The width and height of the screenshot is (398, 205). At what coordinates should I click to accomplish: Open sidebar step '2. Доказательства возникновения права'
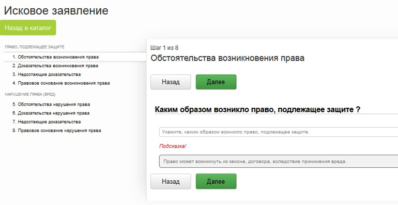pyautogui.click(x=55, y=65)
